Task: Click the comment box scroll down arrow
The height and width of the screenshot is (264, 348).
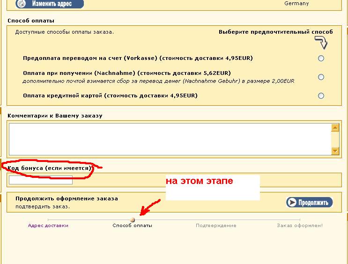Action: pos(335,151)
